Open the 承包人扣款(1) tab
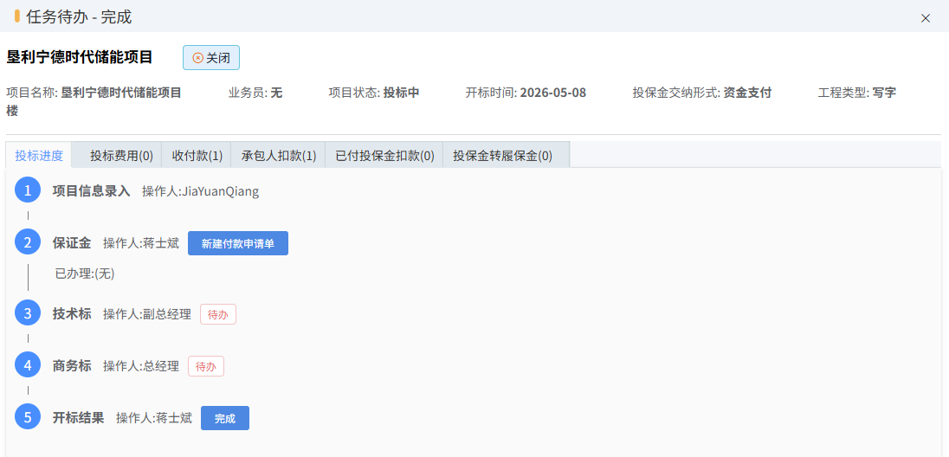 (x=279, y=156)
